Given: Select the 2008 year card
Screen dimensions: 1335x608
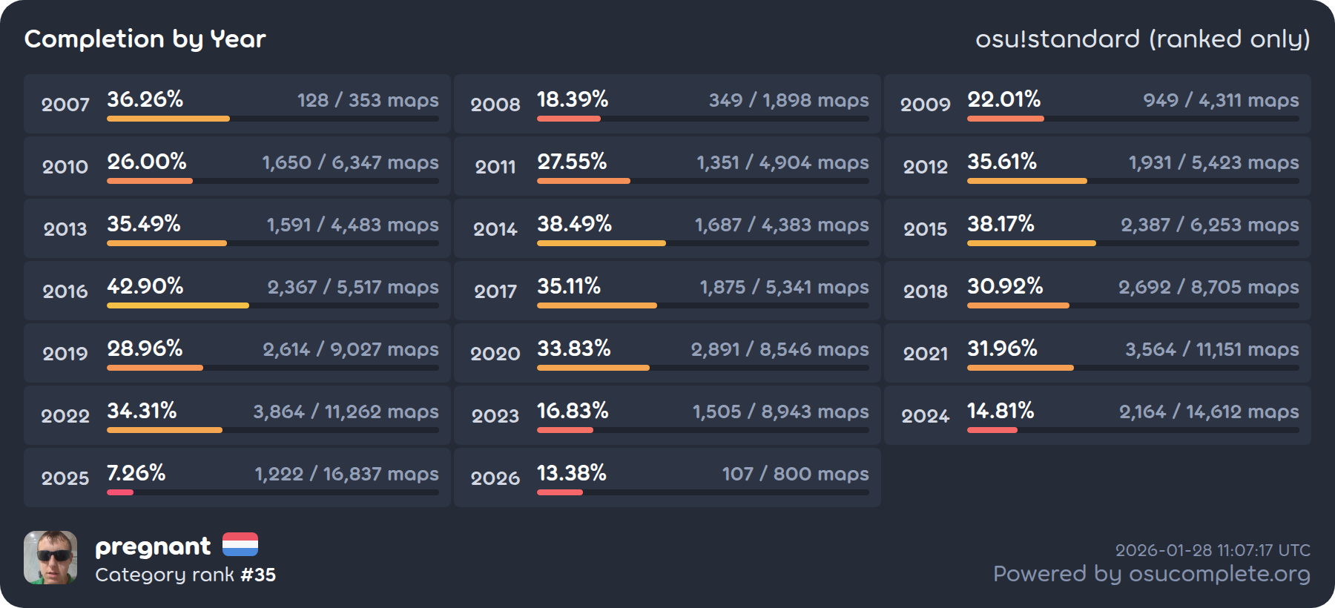Looking at the screenshot, I should (667, 104).
